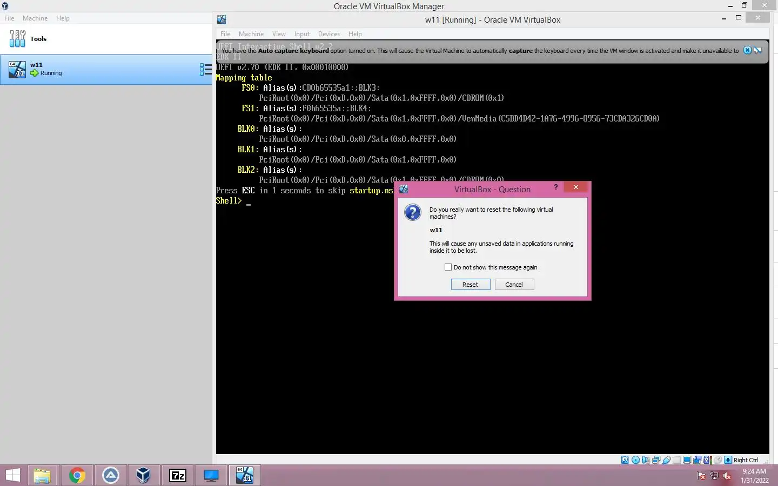Click the mouse integration status icon

pos(718,460)
